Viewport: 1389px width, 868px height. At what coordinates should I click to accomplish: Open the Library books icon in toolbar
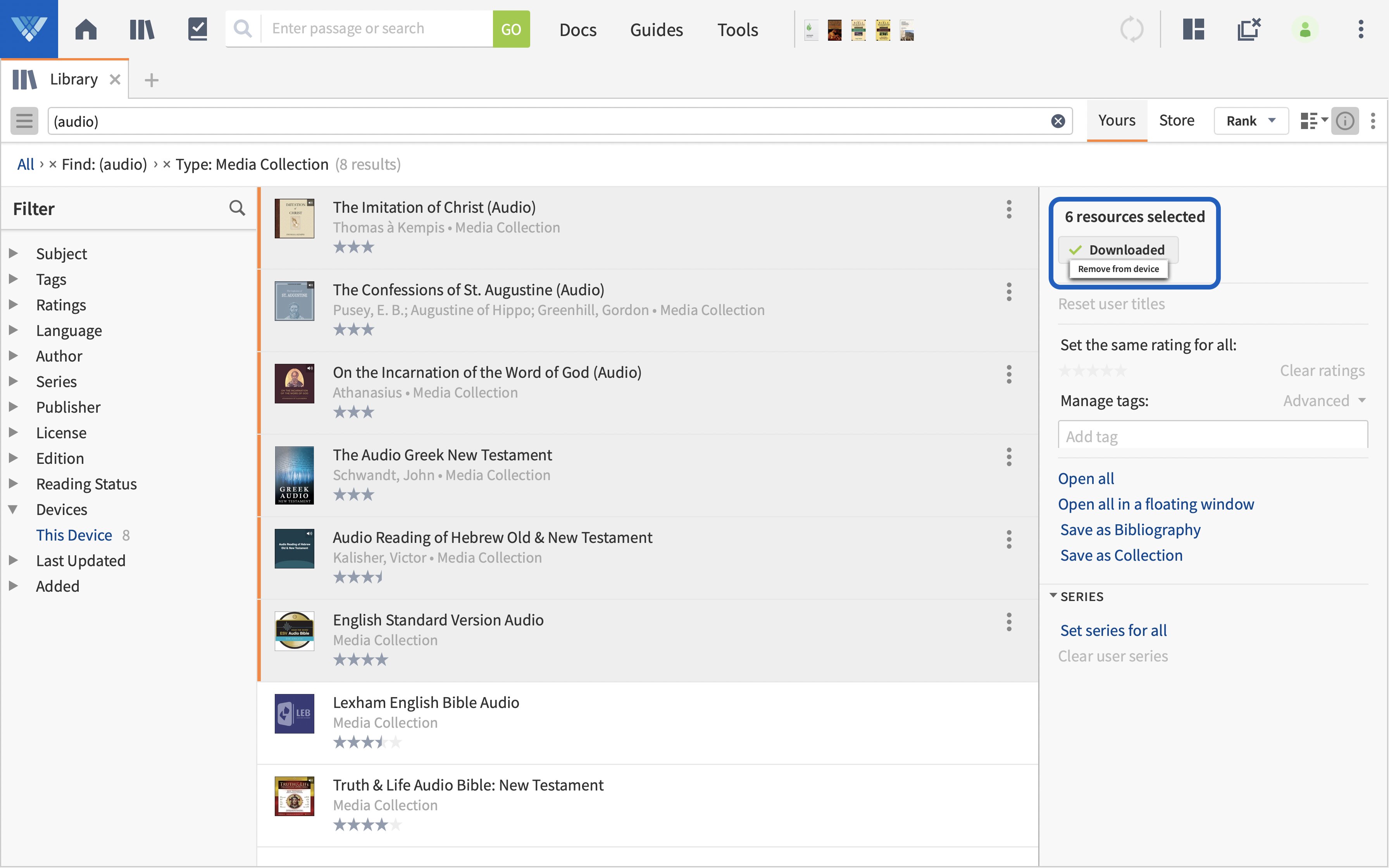pos(142,29)
